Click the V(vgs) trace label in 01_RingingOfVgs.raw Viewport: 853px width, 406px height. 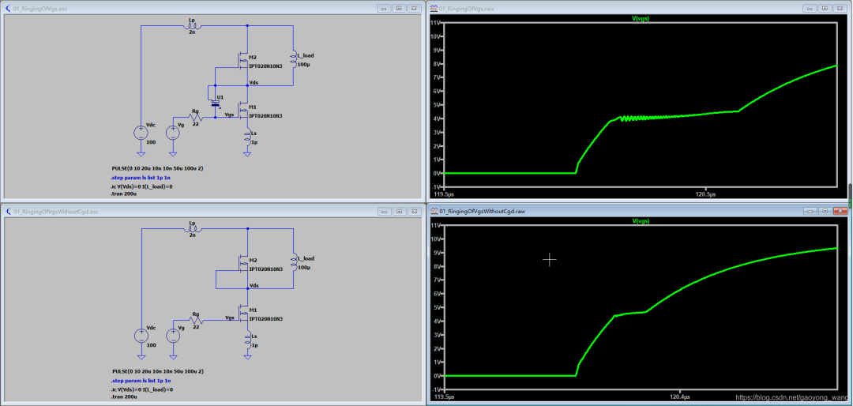coord(641,18)
